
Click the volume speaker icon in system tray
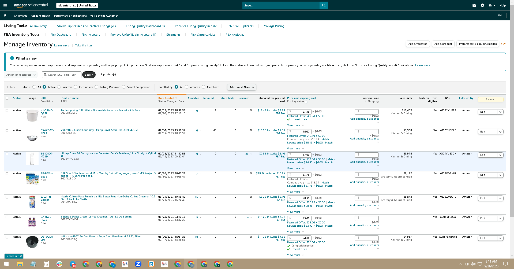473,264
